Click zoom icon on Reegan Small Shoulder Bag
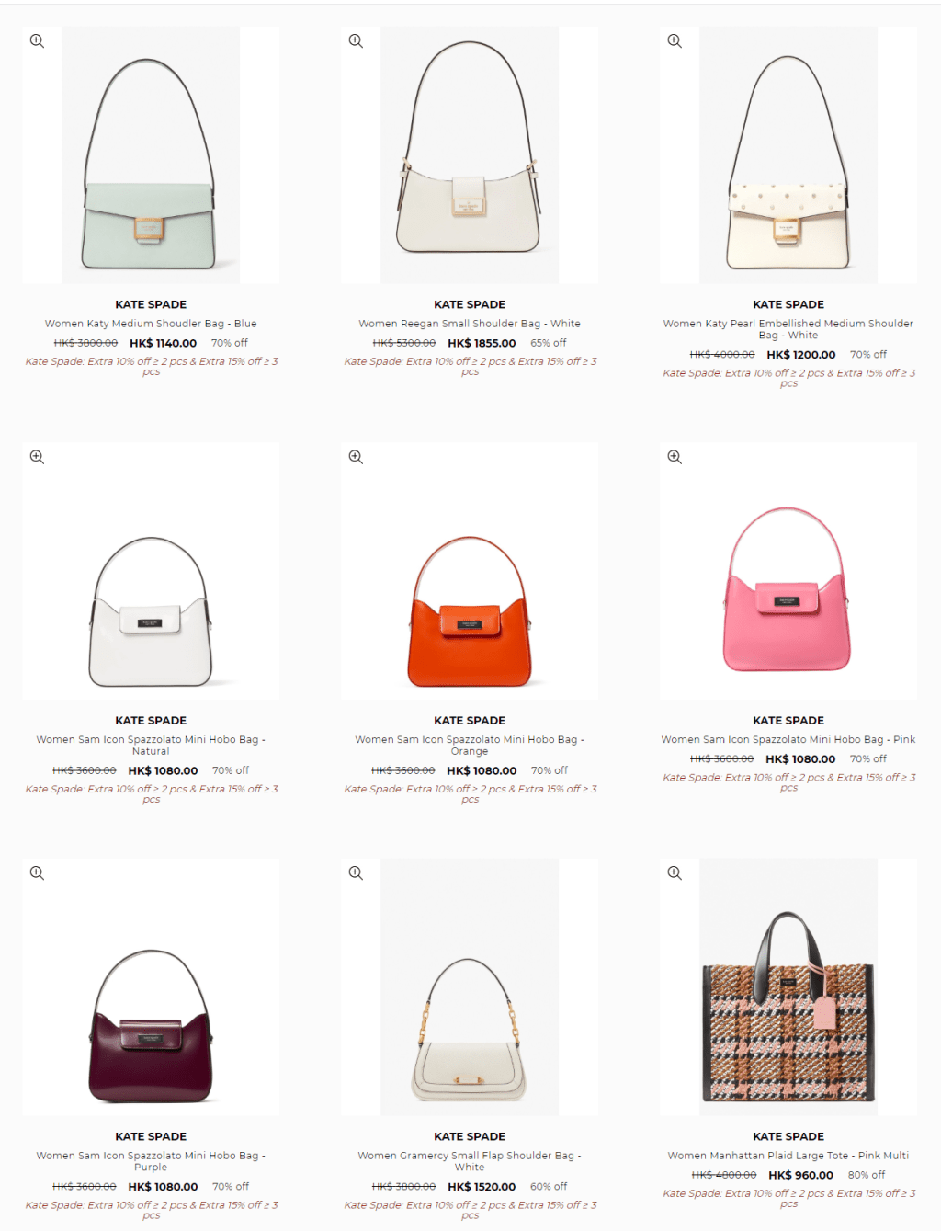Viewport: 941px width, 1231px height. click(356, 41)
